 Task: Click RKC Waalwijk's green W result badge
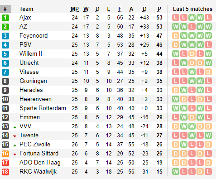176,172
